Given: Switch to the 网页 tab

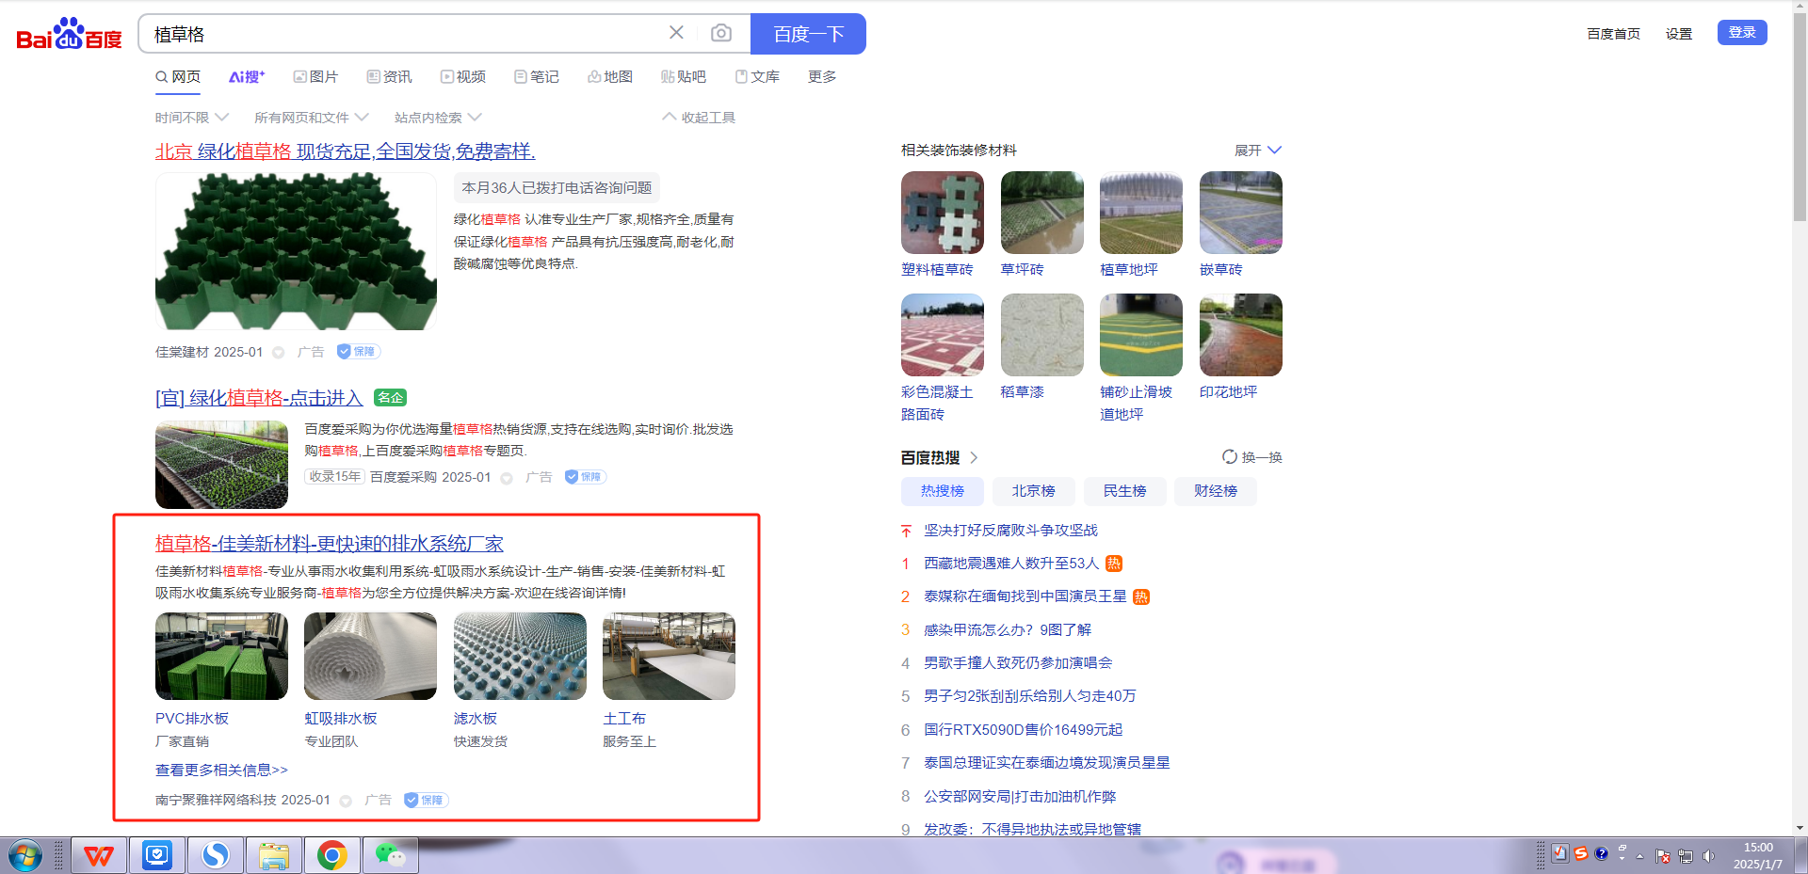Looking at the screenshot, I should [x=178, y=76].
